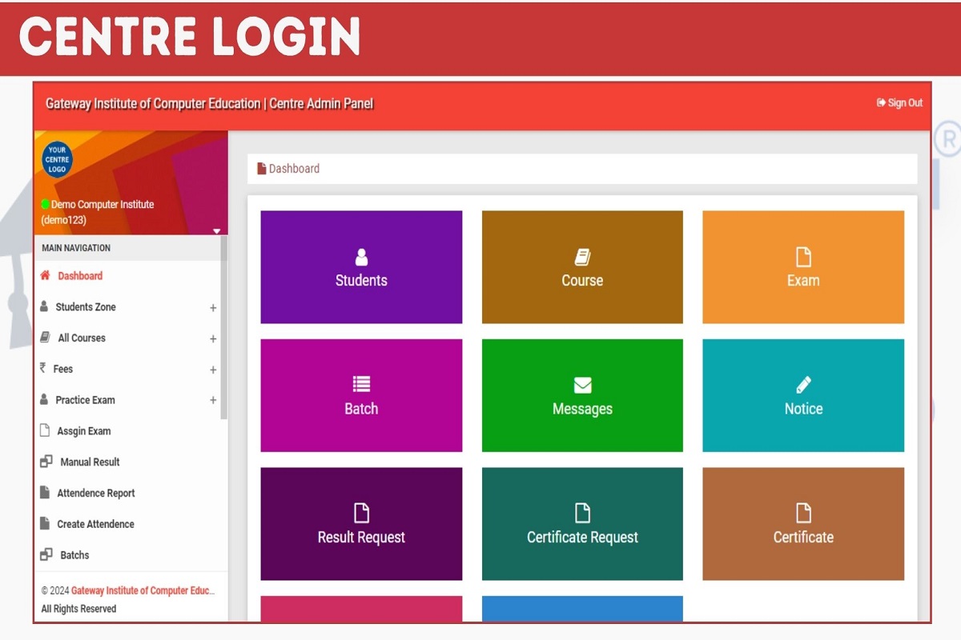961x640 pixels.
Task: Click the sidebar vertical scrollbar
Action: click(224, 328)
